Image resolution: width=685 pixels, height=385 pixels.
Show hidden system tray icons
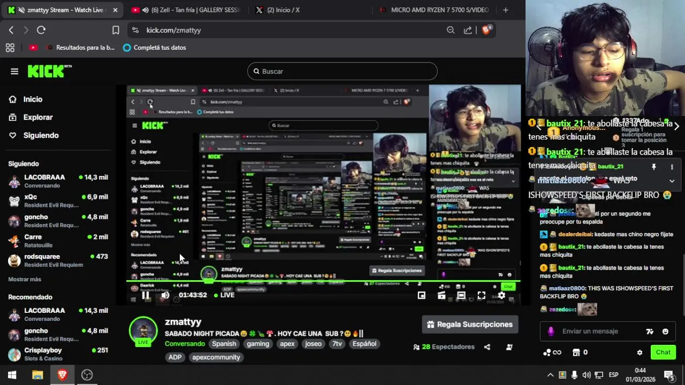click(550, 375)
